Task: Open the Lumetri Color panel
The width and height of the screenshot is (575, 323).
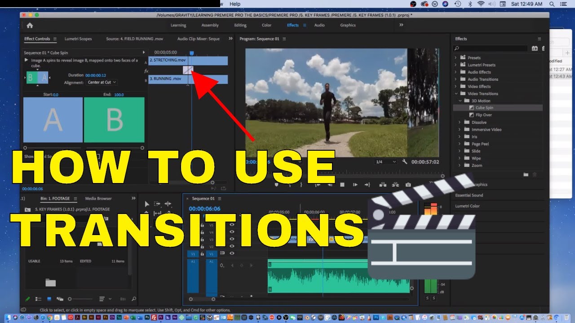Action: pos(467,206)
